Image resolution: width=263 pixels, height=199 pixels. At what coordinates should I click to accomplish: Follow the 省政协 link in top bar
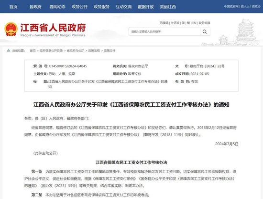(256, 6)
